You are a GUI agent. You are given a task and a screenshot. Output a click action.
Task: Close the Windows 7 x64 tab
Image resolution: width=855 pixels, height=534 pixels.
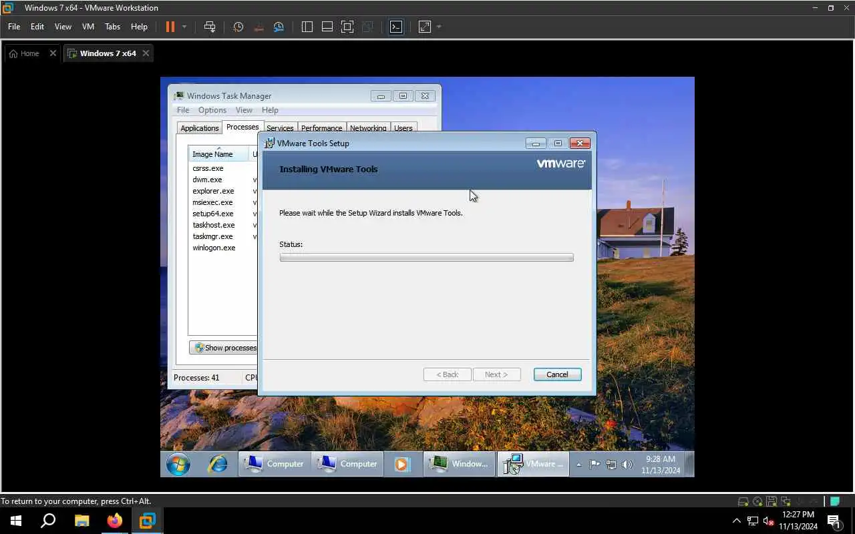[x=146, y=53]
